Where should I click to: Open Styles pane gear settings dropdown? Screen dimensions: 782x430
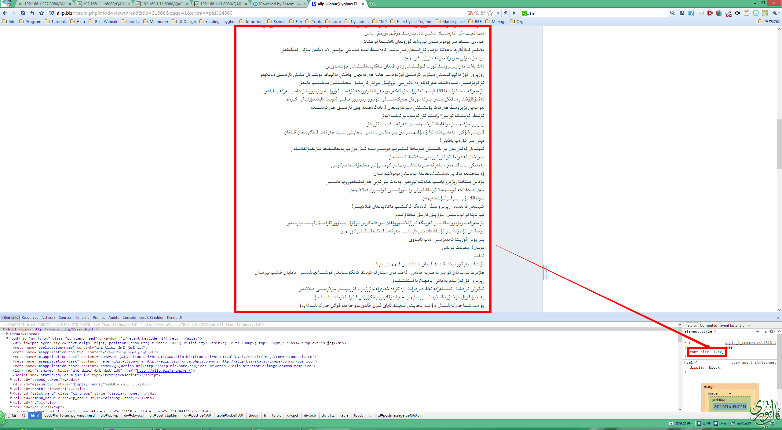pyautogui.click(x=772, y=331)
